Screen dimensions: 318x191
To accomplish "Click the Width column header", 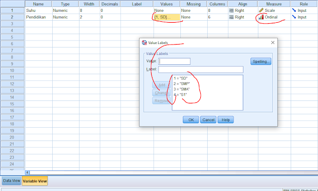I will click(x=89, y=4).
